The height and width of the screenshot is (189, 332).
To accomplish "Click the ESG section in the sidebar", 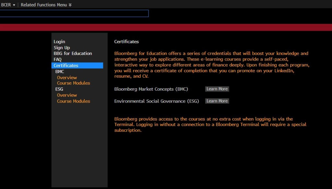I will point(59,89).
